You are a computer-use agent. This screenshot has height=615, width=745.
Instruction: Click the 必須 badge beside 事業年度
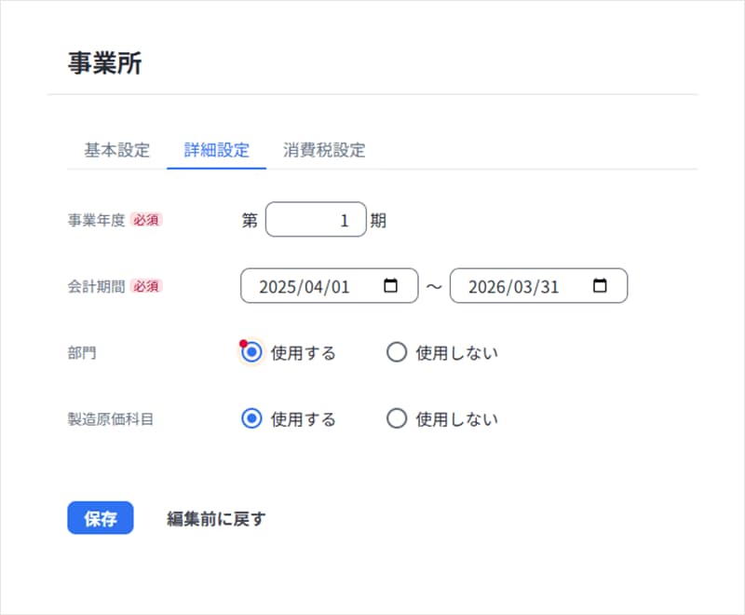[146, 221]
